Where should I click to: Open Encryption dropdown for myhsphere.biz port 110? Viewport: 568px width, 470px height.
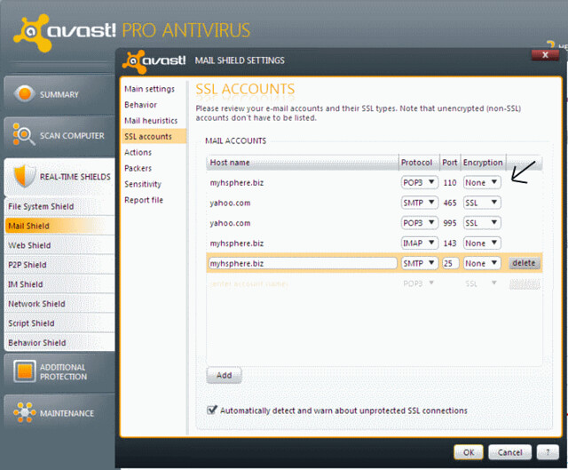pyautogui.click(x=482, y=182)
